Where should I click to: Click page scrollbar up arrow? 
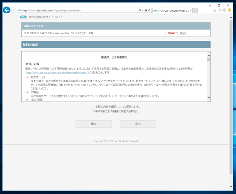coord(231,18)
